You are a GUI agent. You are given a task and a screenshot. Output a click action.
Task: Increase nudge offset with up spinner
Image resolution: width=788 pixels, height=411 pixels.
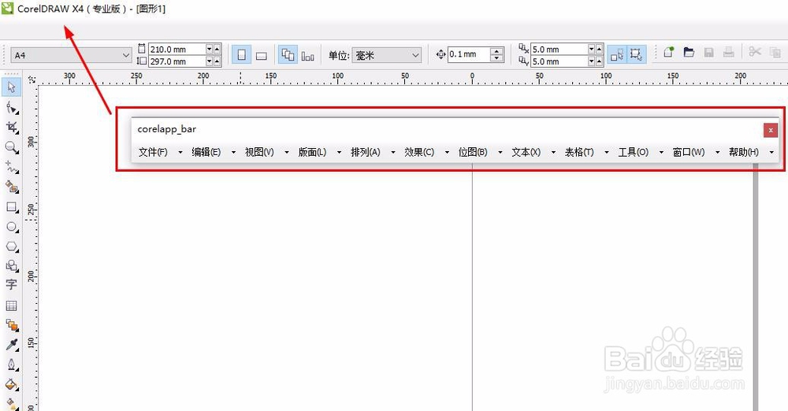[496, 50]
